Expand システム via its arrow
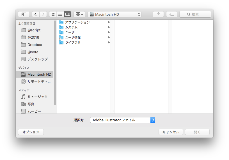The width and height of the screenshot is (229, 160). point(109,27)
